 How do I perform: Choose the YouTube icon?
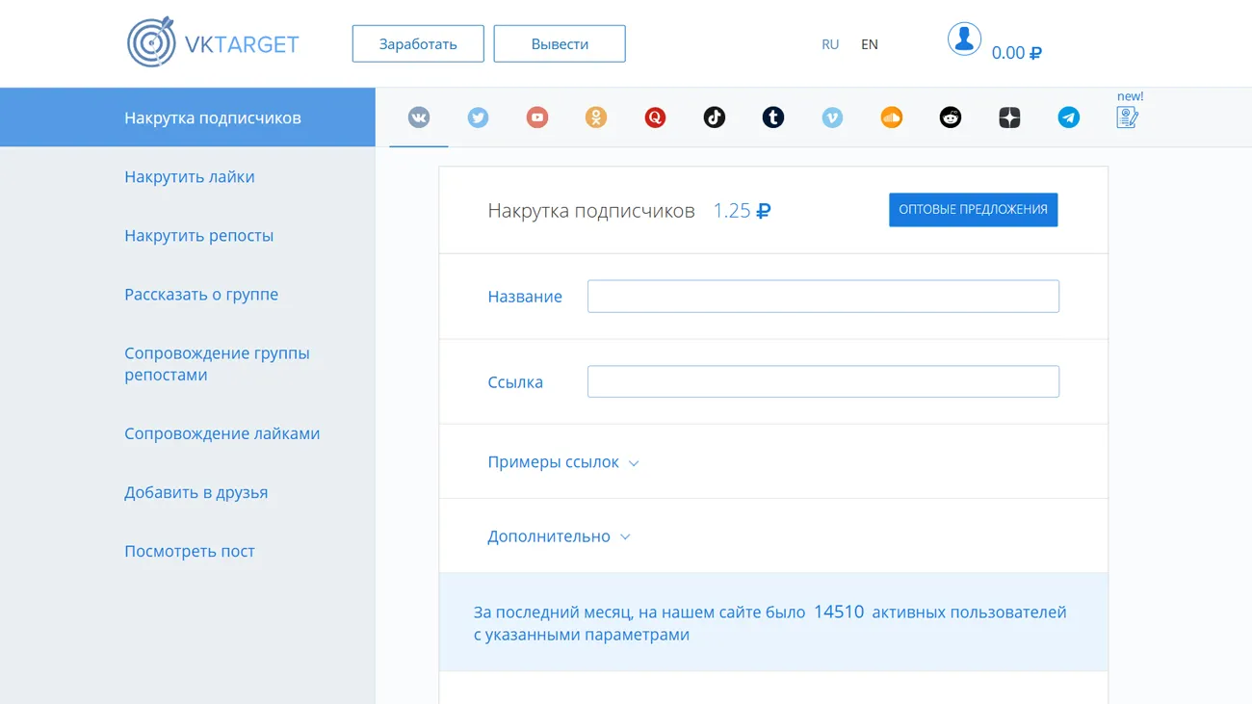pos(537,117)
